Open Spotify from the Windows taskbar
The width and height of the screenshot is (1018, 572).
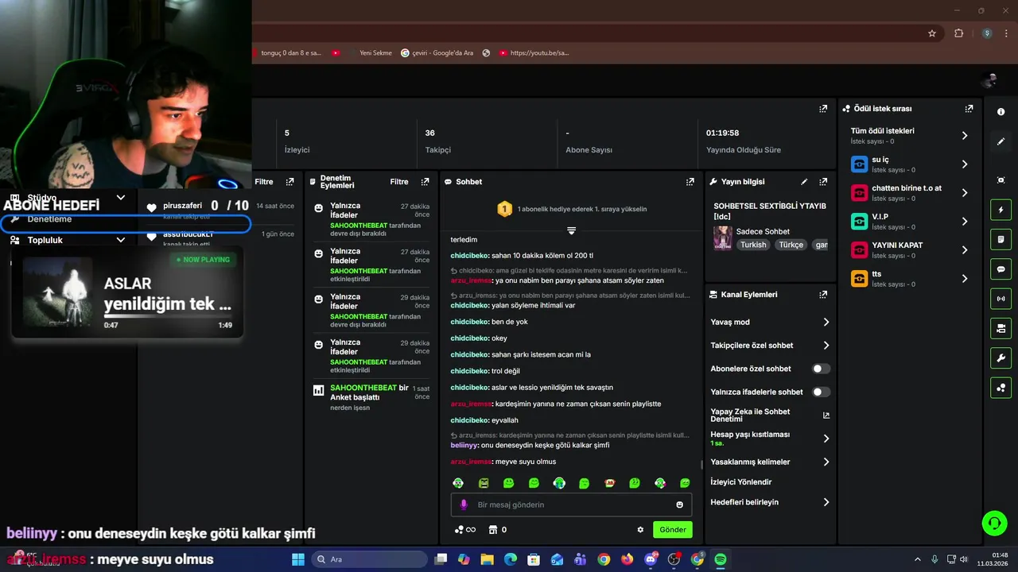point(721,559)
